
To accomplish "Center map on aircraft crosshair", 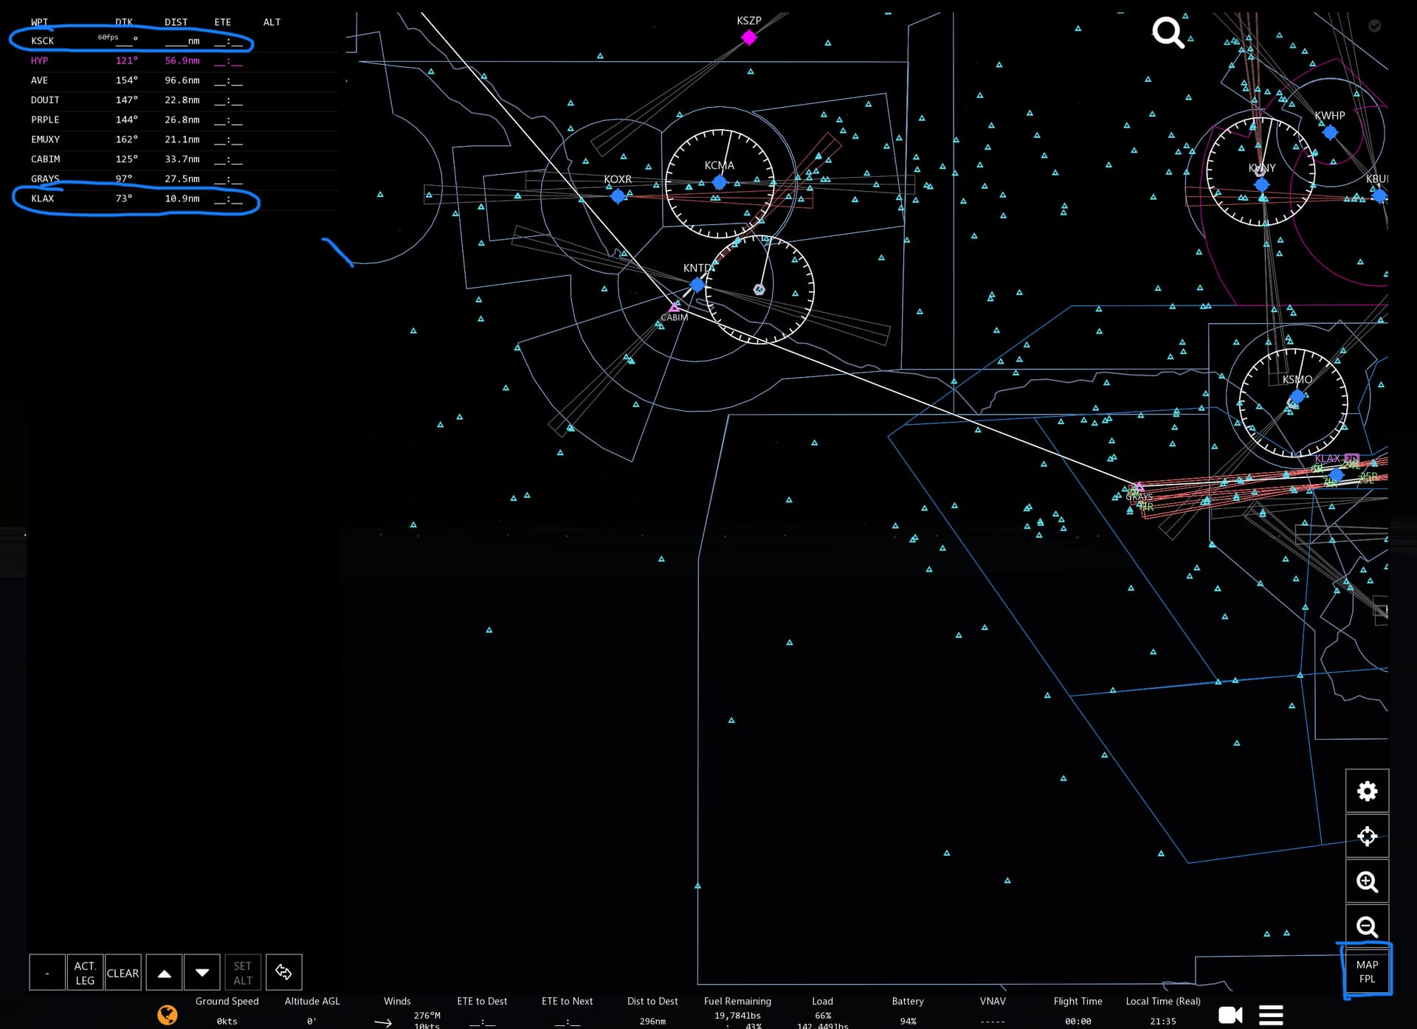I will [1367, 836].
